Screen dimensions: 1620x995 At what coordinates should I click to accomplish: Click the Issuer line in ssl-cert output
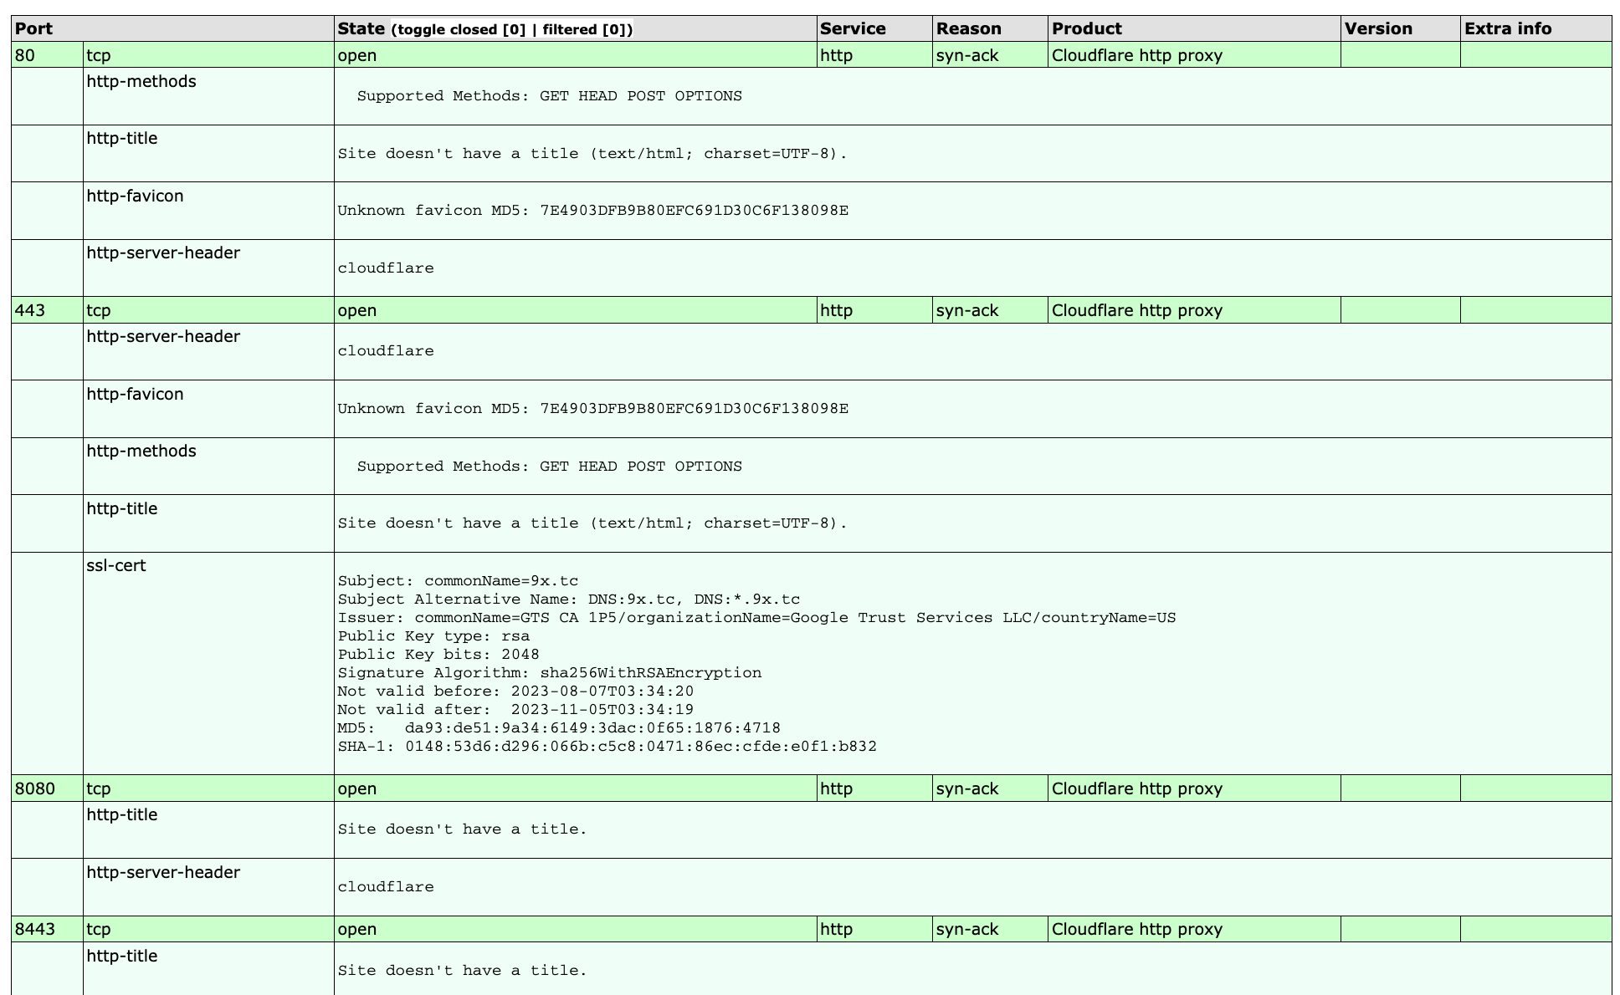click(x=756, y=618)
